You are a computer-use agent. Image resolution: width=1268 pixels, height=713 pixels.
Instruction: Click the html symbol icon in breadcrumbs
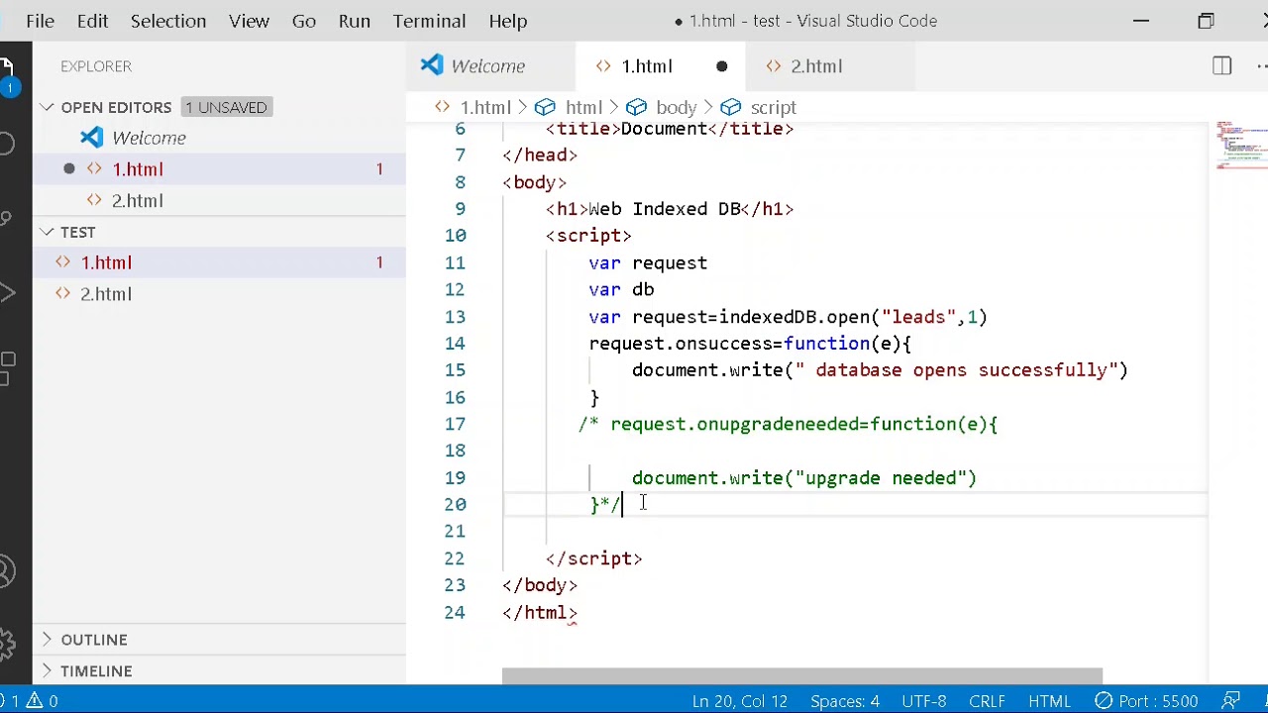pos(545,107)
